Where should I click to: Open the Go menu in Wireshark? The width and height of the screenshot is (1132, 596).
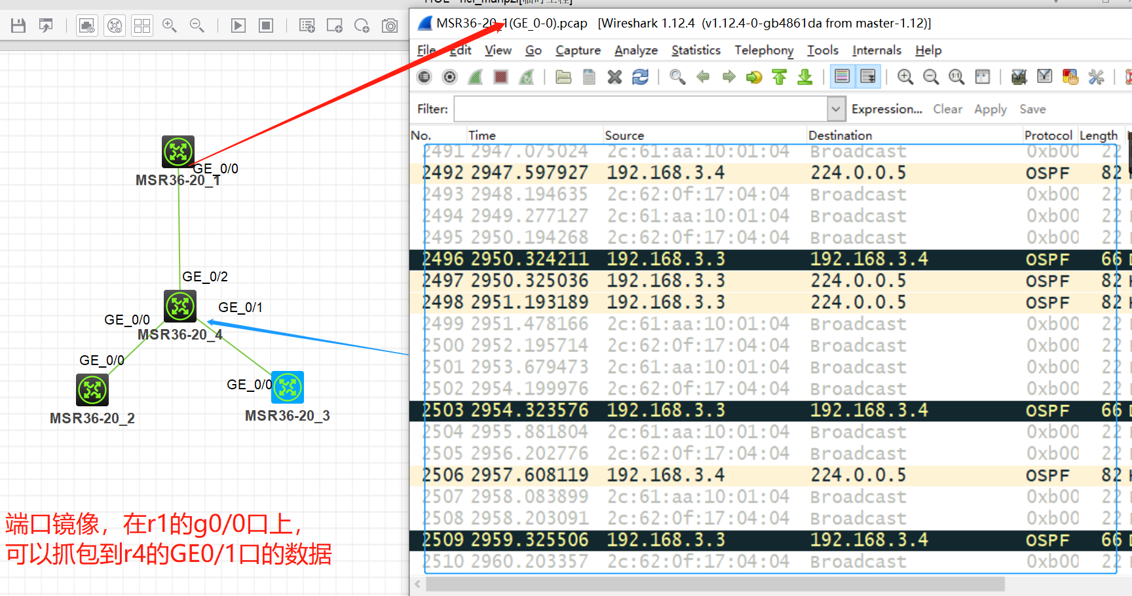[533, 50]
